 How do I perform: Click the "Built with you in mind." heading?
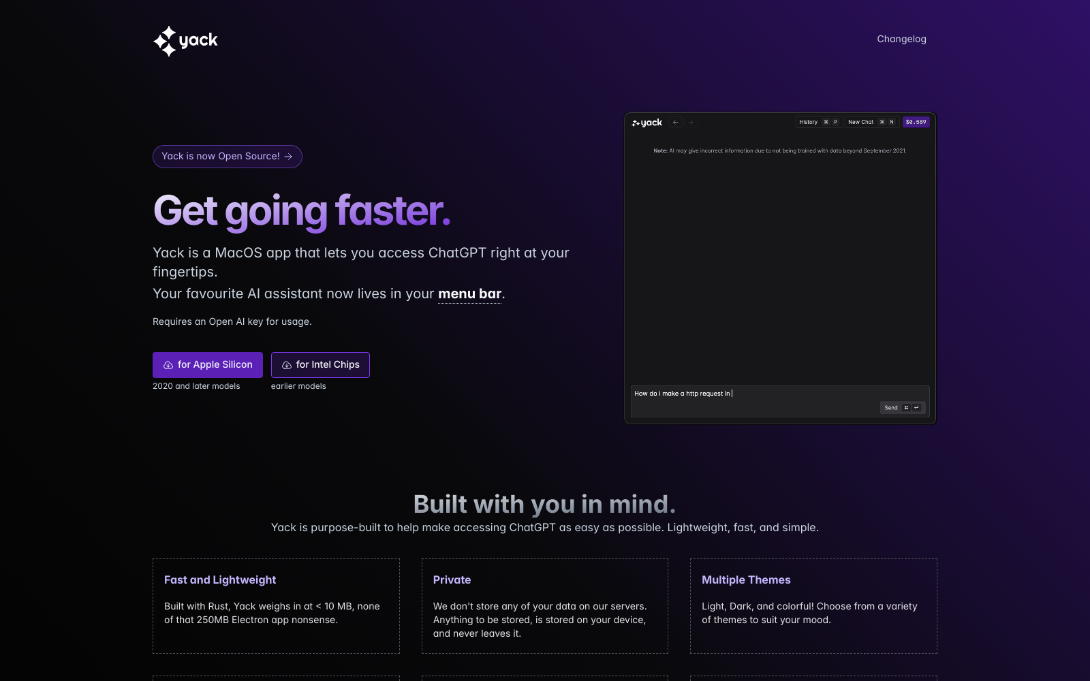(x=545, y=505)
